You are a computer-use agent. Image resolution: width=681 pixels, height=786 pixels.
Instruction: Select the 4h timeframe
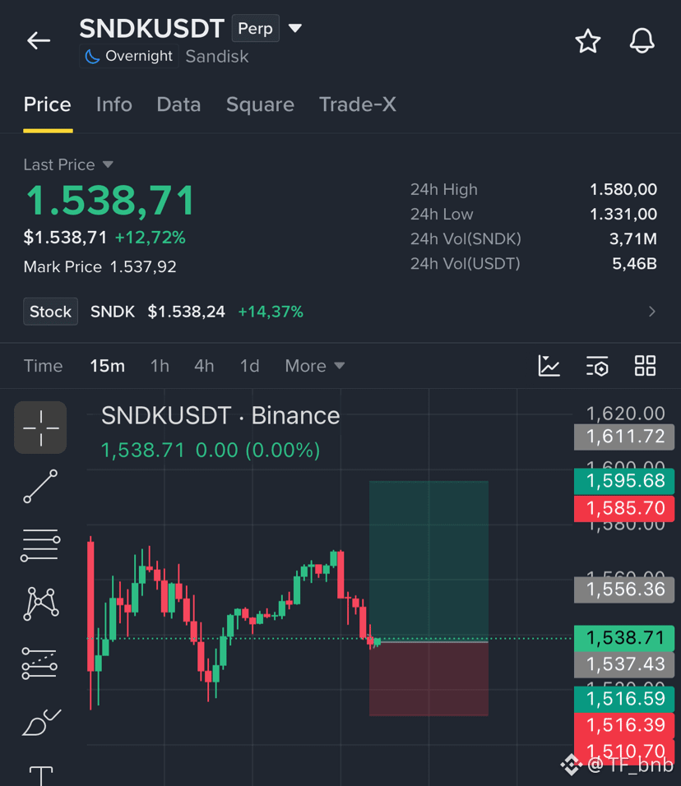pos(204,366)
